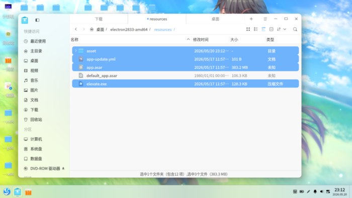
Task: Go to electron2833-amd64 in breadcrumb
Action: [x=129, y=30]
